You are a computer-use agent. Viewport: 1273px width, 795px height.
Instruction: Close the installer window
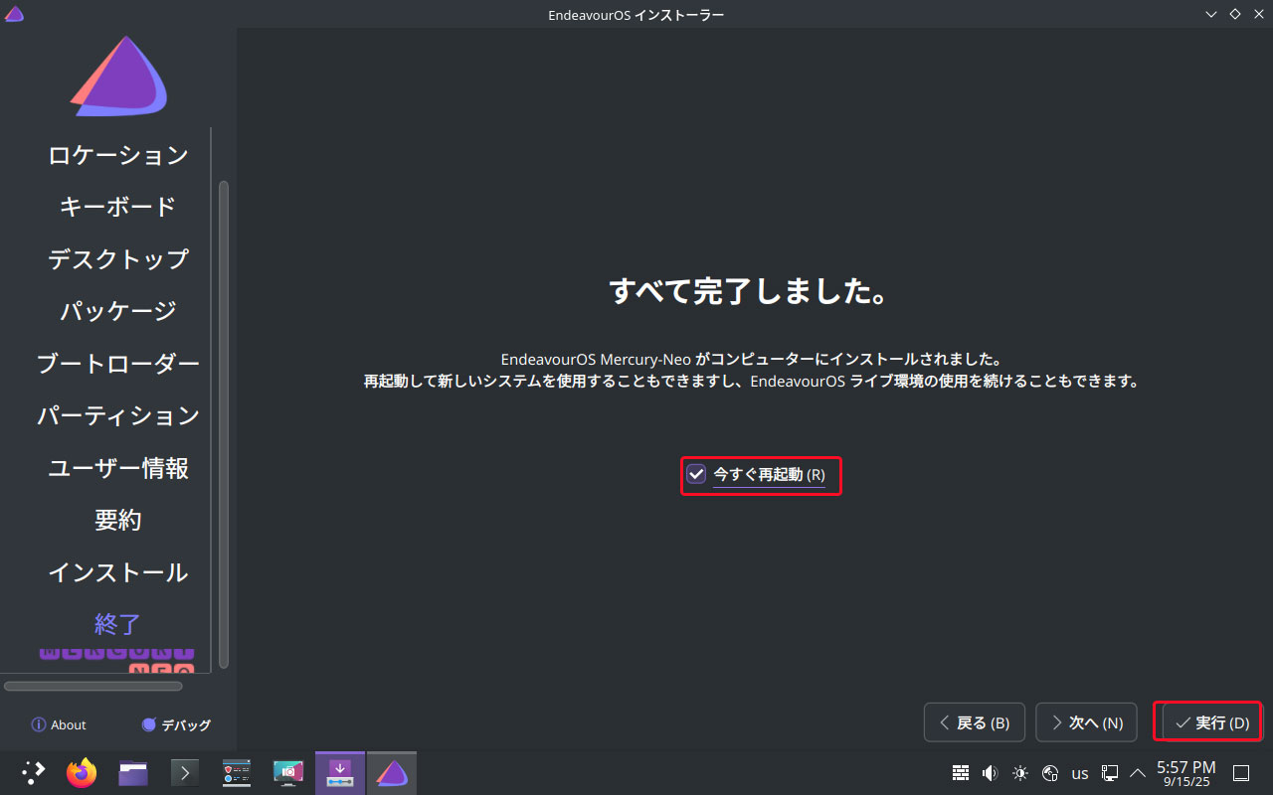[x=1259, y=14]
